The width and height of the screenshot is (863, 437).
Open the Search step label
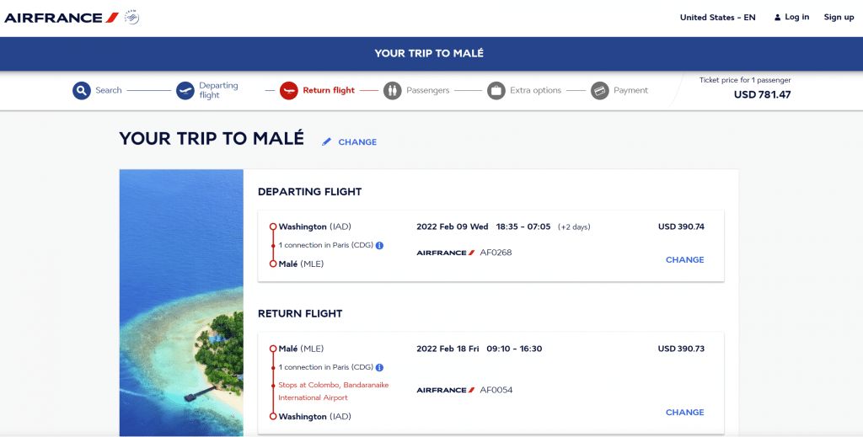point(109,90)
